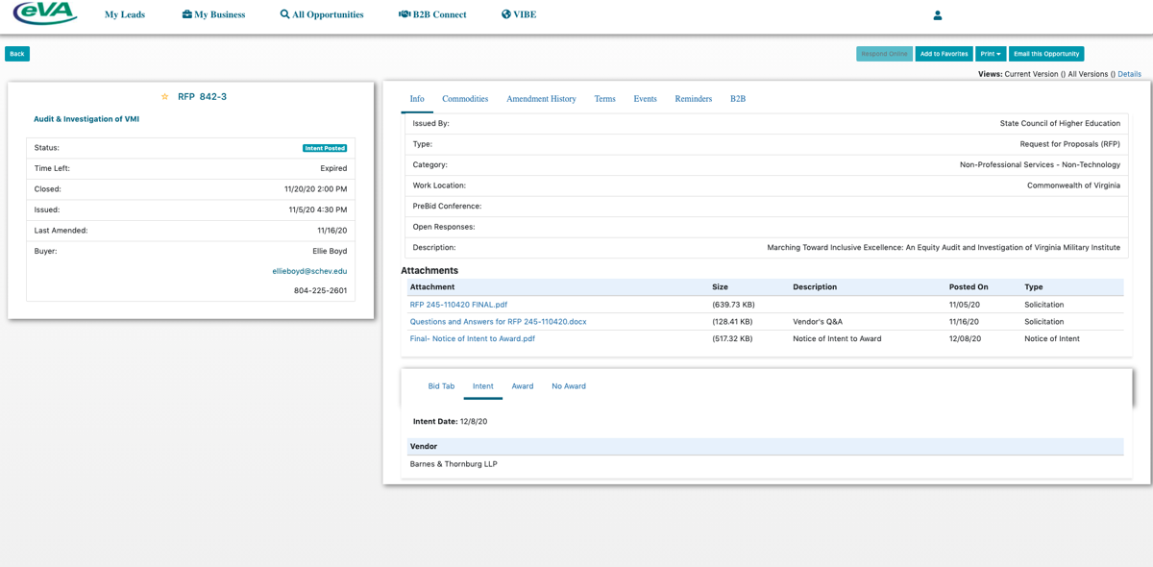
Task: Switch to the No Award tab
Action: point(569,386)
